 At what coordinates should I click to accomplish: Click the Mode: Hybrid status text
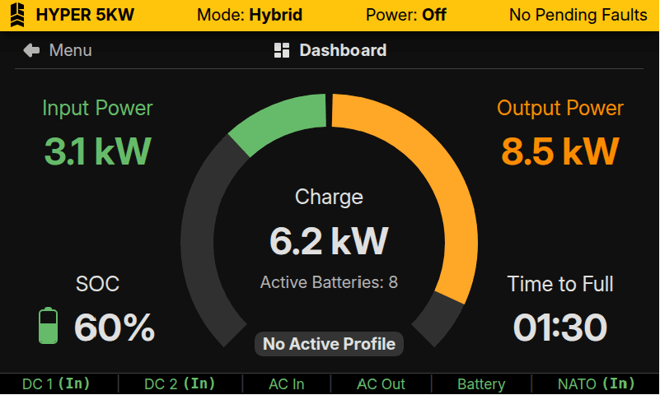point(250,15)
